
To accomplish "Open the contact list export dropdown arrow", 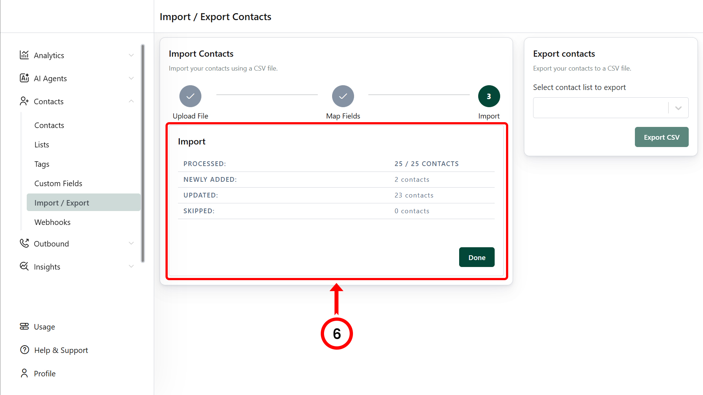I will 678,108.
